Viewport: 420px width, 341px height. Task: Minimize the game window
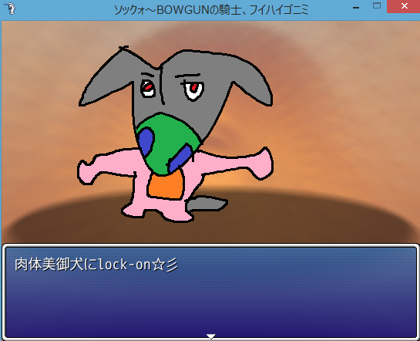tap(356, 8)
